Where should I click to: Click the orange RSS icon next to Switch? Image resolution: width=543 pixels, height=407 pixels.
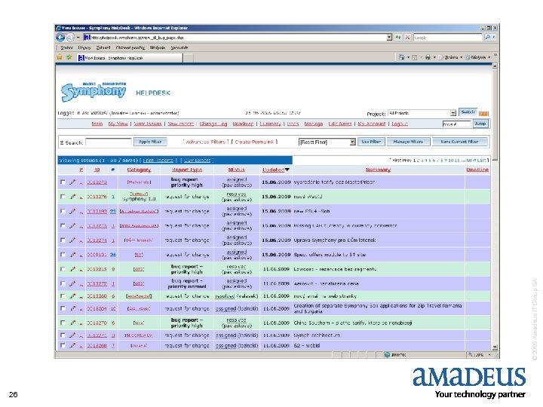click(x=483, y=114)
